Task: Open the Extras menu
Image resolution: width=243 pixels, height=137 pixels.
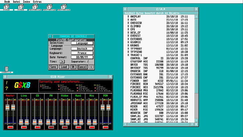Action: (37, 2)
